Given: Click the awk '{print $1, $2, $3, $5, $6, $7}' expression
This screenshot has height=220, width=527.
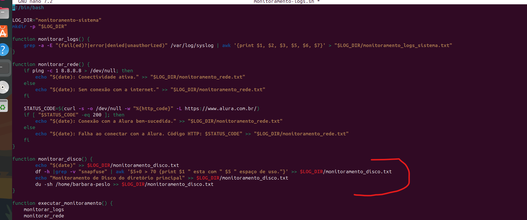Looking at the screenshot, I should [x=274, y=45].
